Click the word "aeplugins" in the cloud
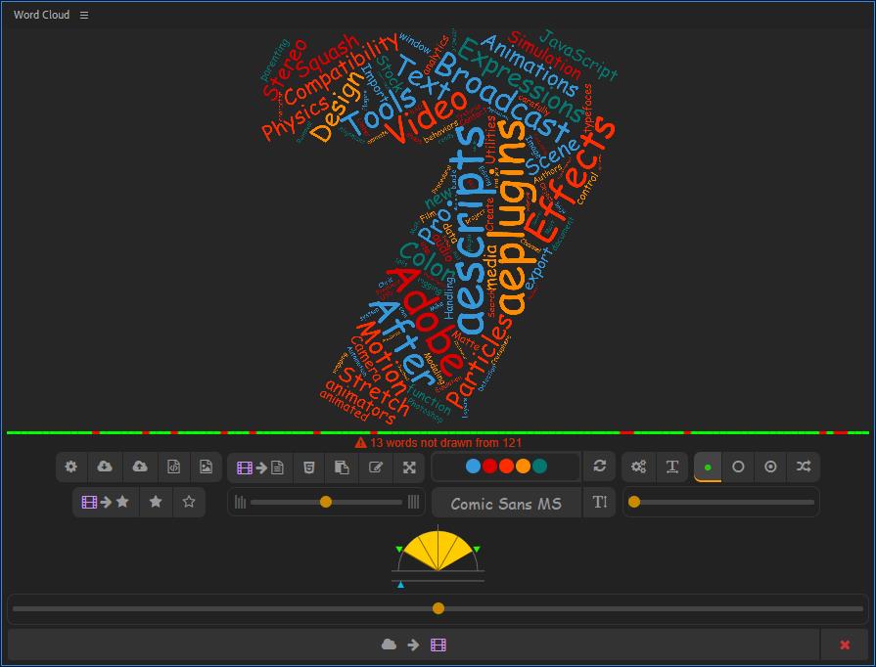 (x=512, y=218)
